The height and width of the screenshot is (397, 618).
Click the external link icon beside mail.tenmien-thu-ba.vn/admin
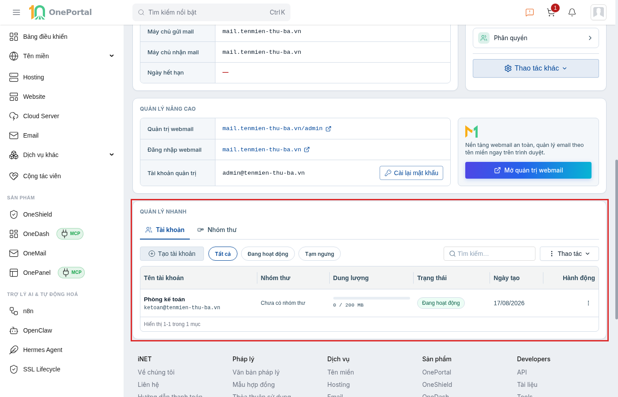tap(328, 129)
